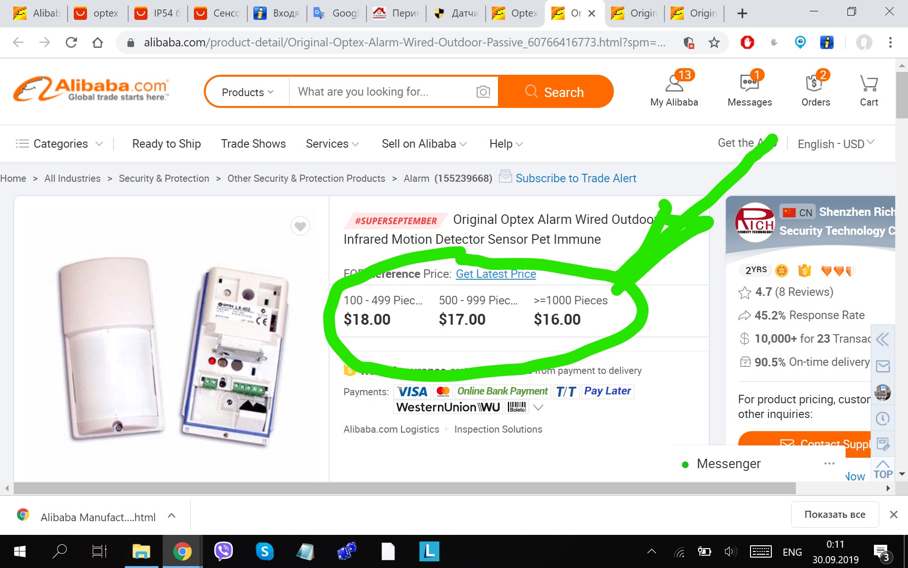Focus the What are you looking for field
Image resolution: width=908 pixels, height=568 pixels.
point(383,92)
